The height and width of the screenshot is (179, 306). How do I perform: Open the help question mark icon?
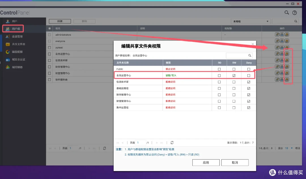(294, 13)
